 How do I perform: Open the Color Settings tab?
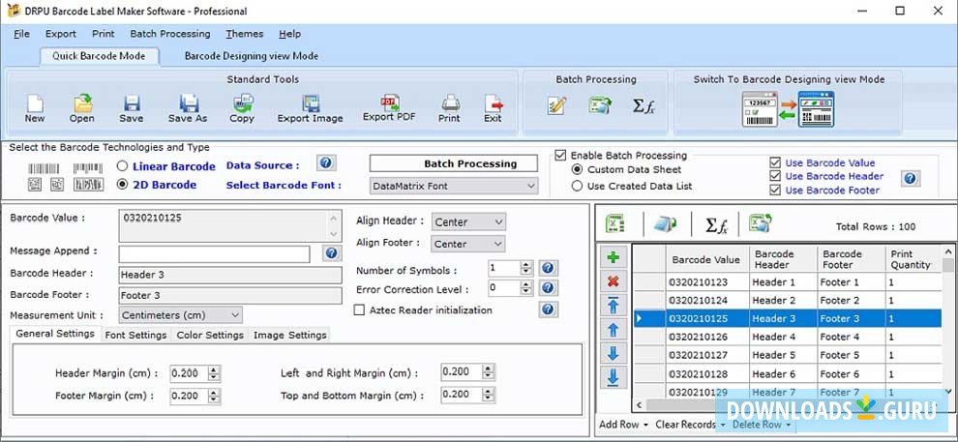(x=210, y=335)
